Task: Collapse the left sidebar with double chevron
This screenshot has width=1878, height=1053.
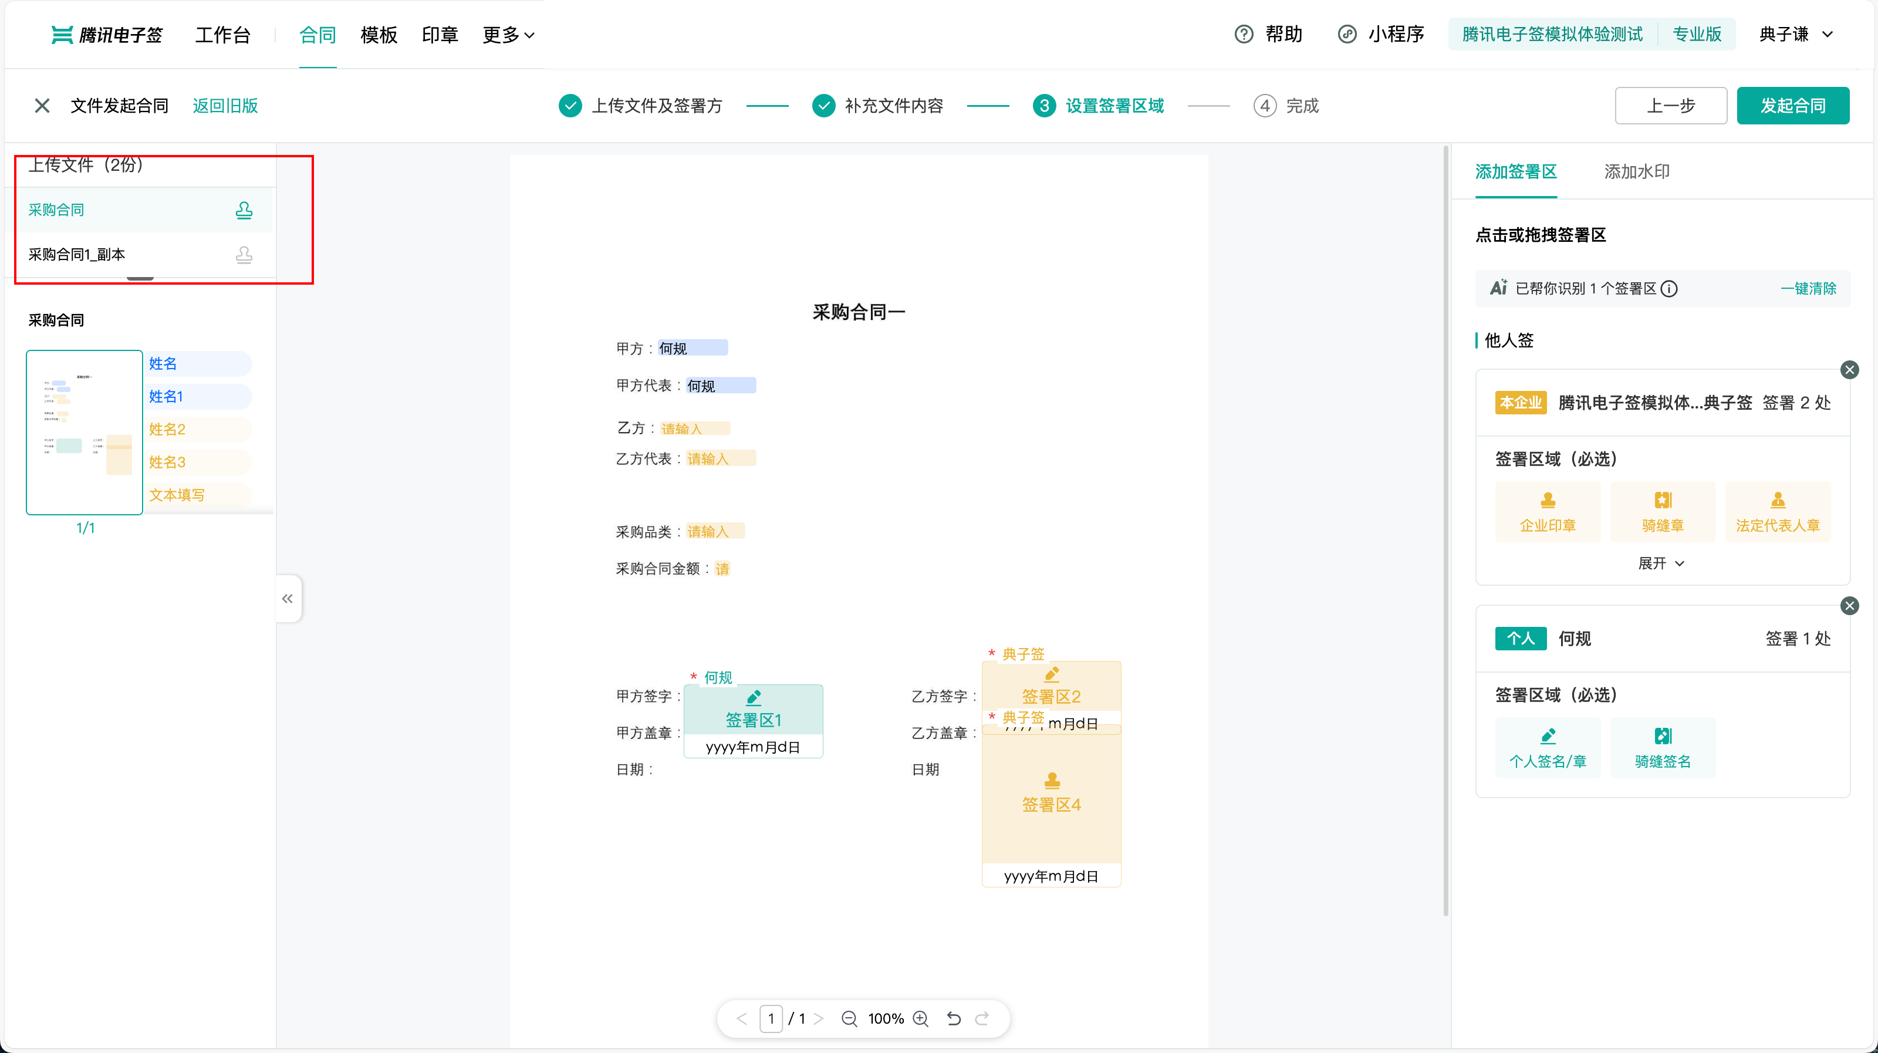Action: 288,599
